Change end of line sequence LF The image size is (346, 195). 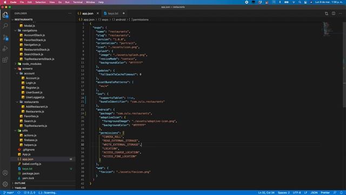coord(305,193)
